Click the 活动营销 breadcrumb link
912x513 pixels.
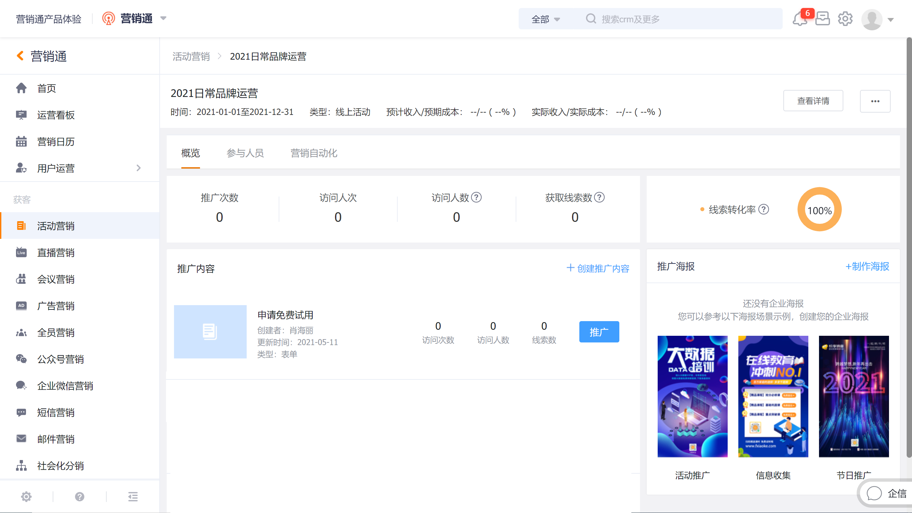pos(191,56)
